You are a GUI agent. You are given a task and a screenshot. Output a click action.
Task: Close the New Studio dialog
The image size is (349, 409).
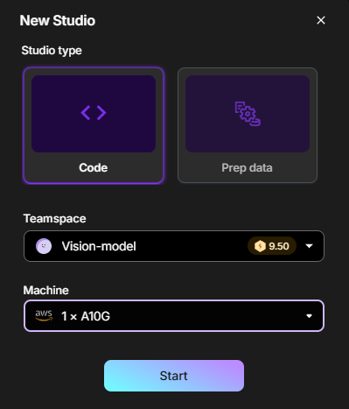(x=321, y=20)
